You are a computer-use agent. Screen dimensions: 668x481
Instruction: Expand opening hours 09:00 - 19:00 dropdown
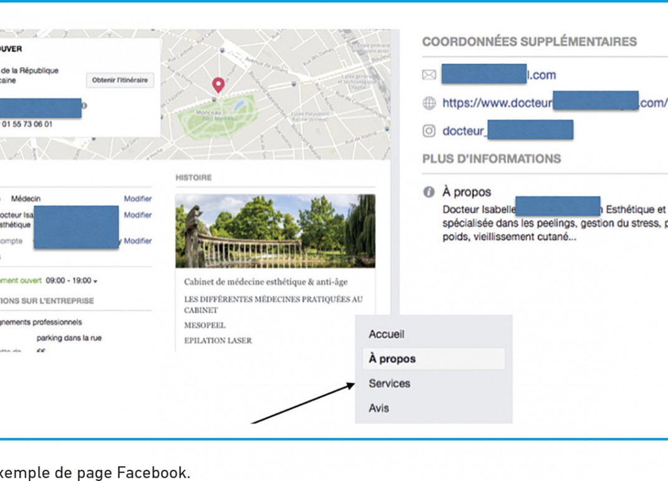[x=72, y=280]
